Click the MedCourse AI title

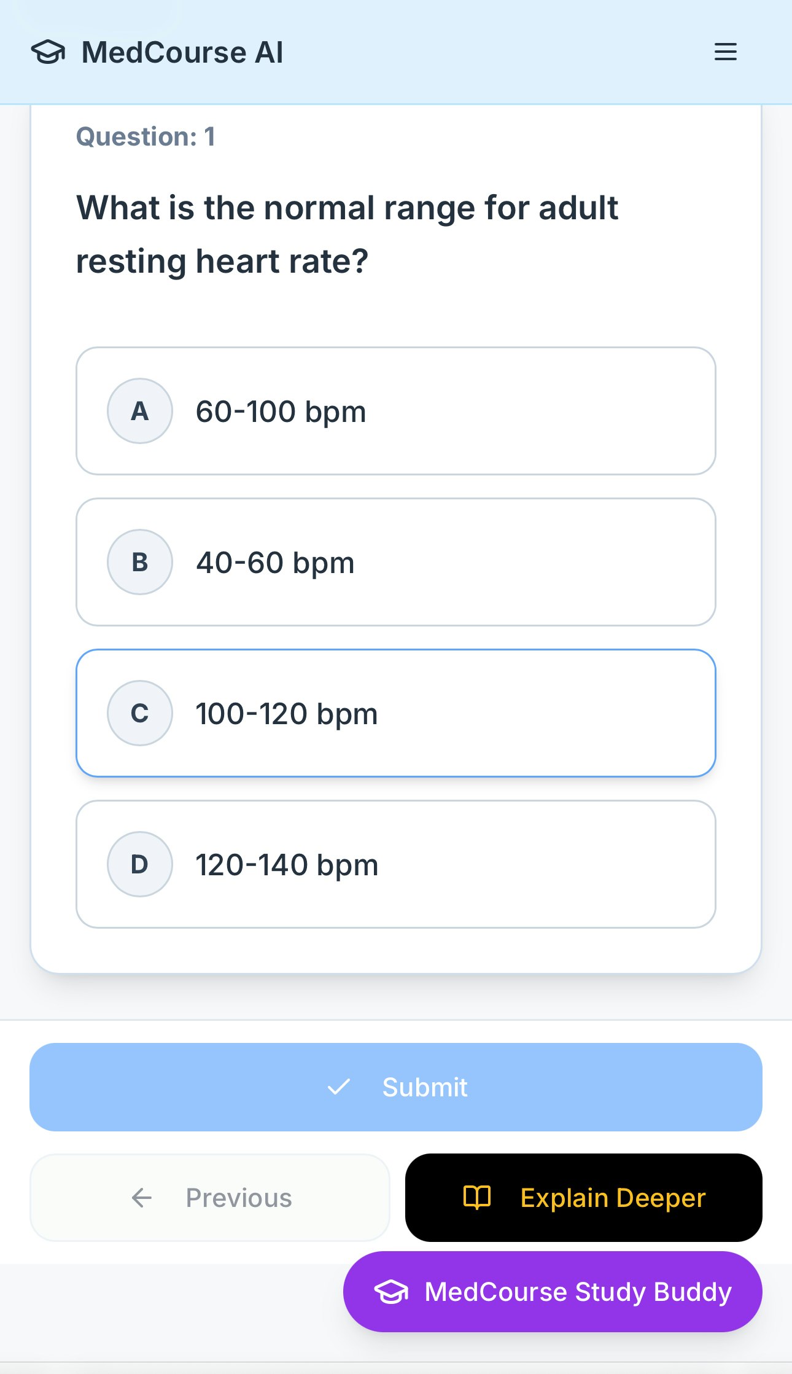[x=181, y=52]
